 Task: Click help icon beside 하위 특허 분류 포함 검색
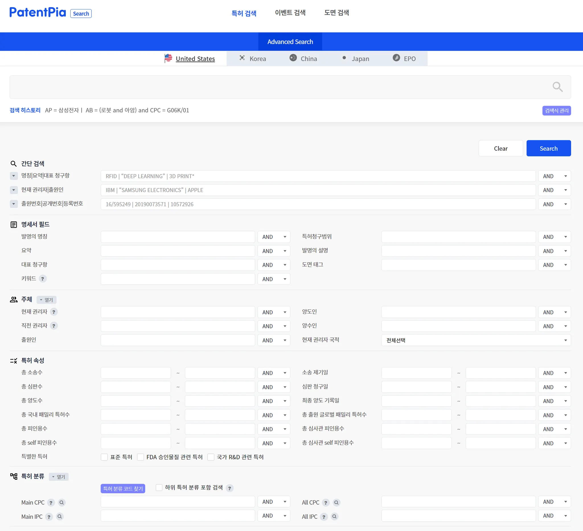[x=229, y=488]
